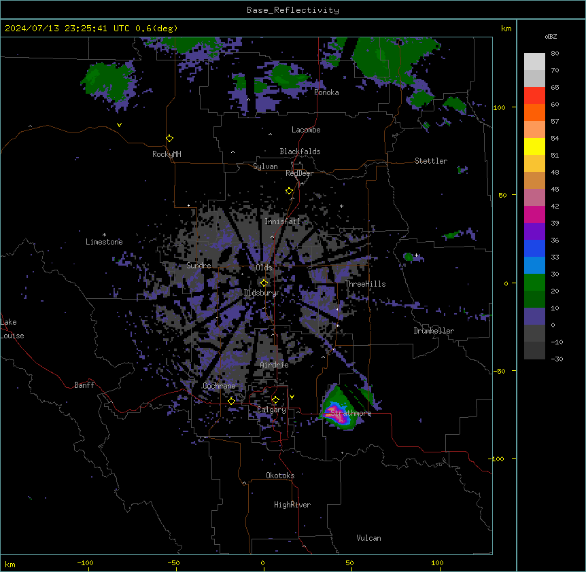Viewport: 586px width, 572px height.
Task: Click the Didsbury town label
Action: [260, 293]
